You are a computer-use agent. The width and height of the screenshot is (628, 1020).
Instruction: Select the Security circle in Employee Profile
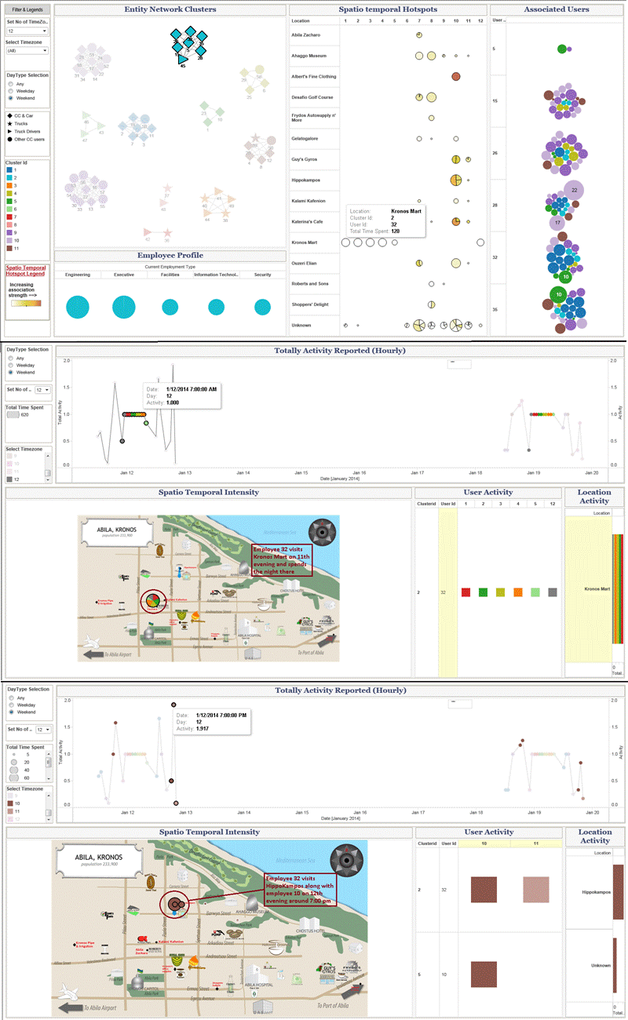(262, 308)
